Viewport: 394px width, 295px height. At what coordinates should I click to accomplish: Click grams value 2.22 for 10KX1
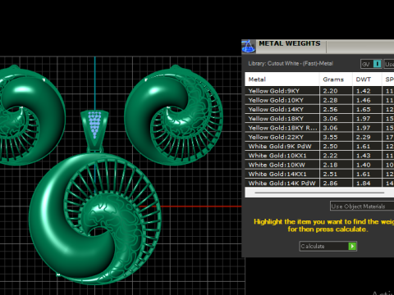point(330,156)
